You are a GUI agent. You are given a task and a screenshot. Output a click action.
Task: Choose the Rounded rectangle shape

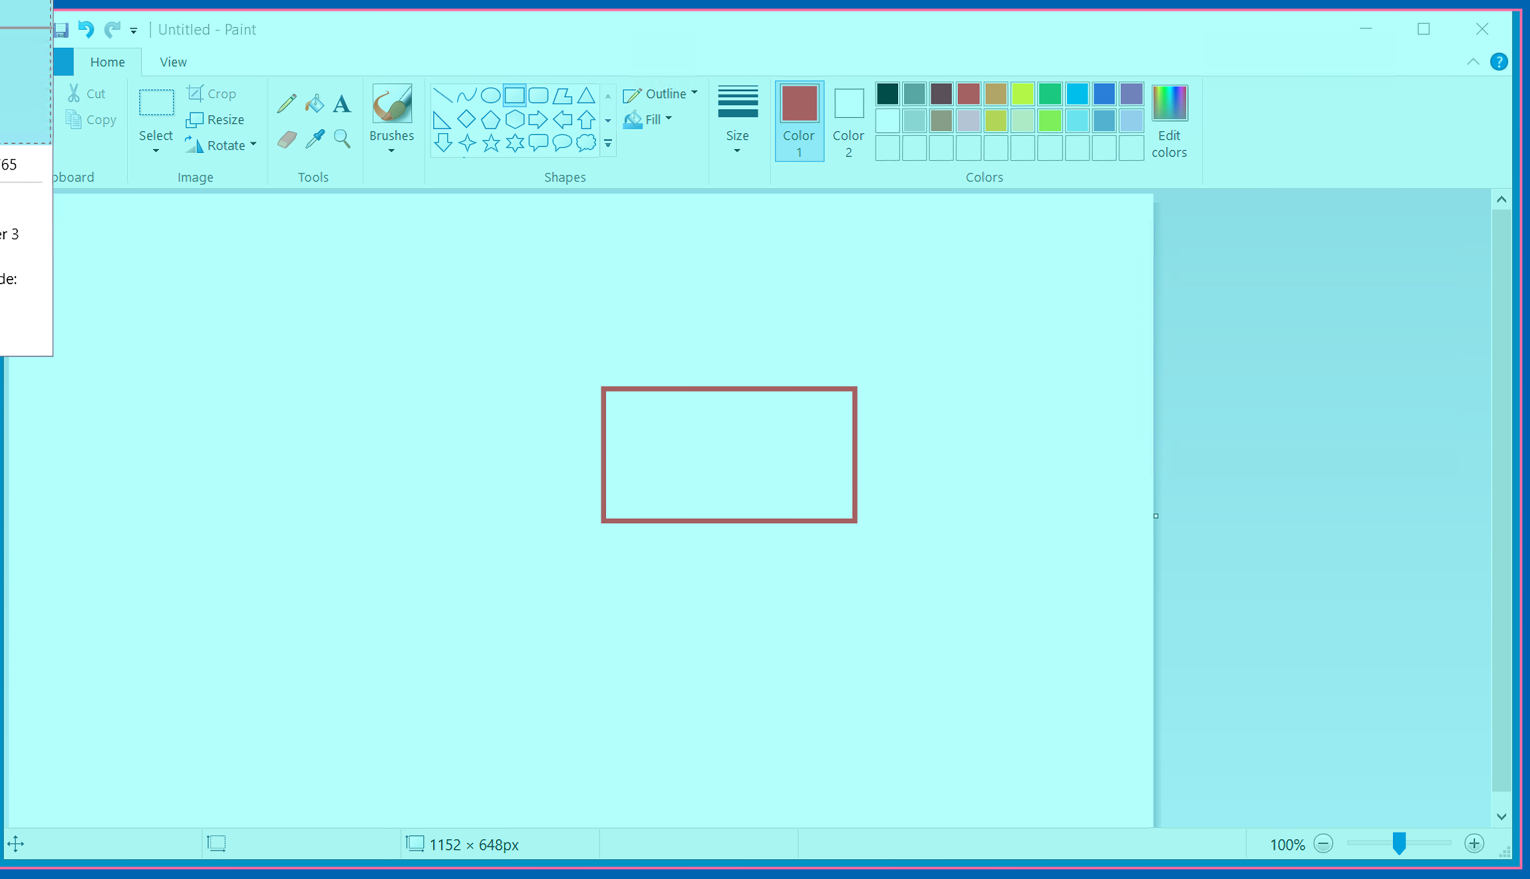pyautogui.click(x=538, y=95)
